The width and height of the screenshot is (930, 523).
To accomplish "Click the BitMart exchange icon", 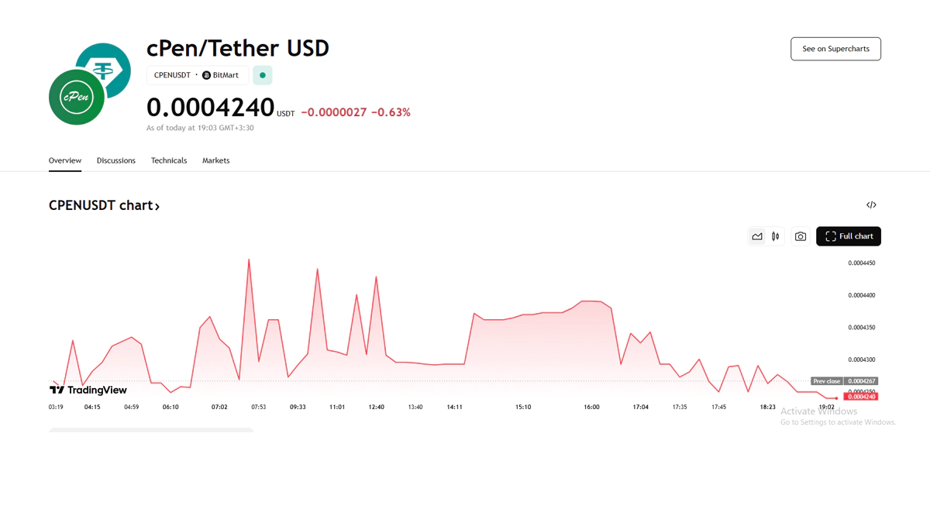I will coord(206,75).
